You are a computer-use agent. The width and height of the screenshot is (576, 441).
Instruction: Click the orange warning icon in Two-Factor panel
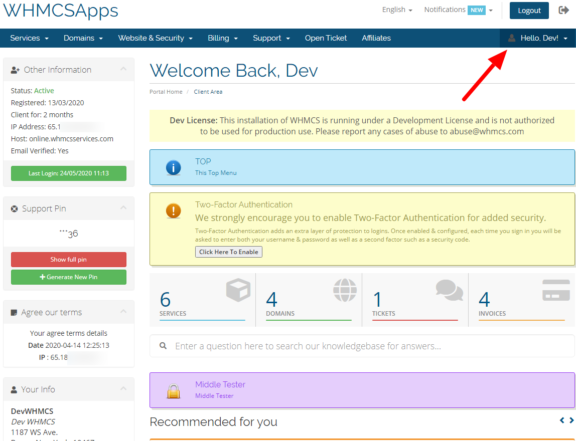pyautogui.click(x=174, y=211)
